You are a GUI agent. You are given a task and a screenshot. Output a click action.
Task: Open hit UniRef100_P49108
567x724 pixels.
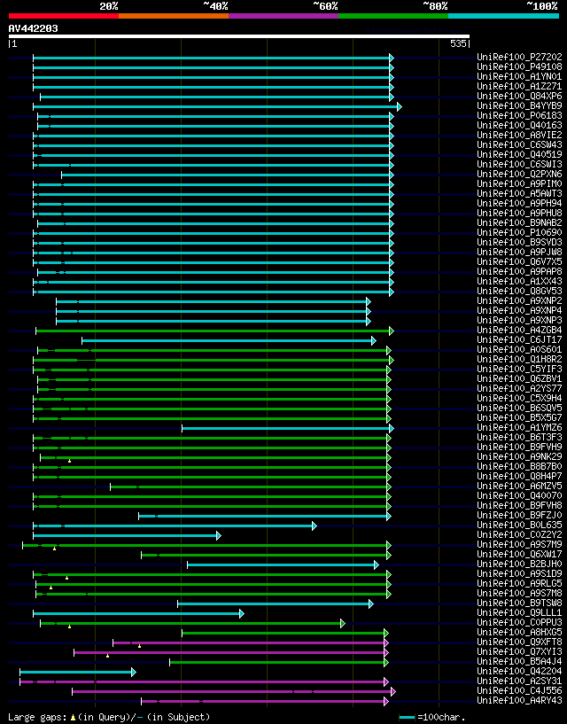[x=519, y=67]
